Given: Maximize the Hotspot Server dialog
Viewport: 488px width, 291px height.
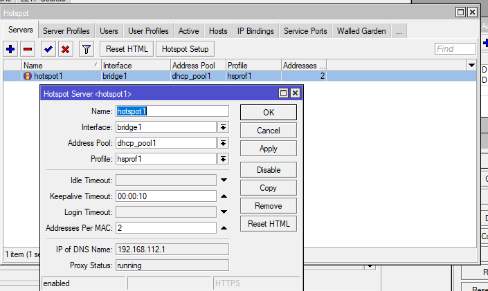Looking at the screenshot, I should tap(283, 93).
